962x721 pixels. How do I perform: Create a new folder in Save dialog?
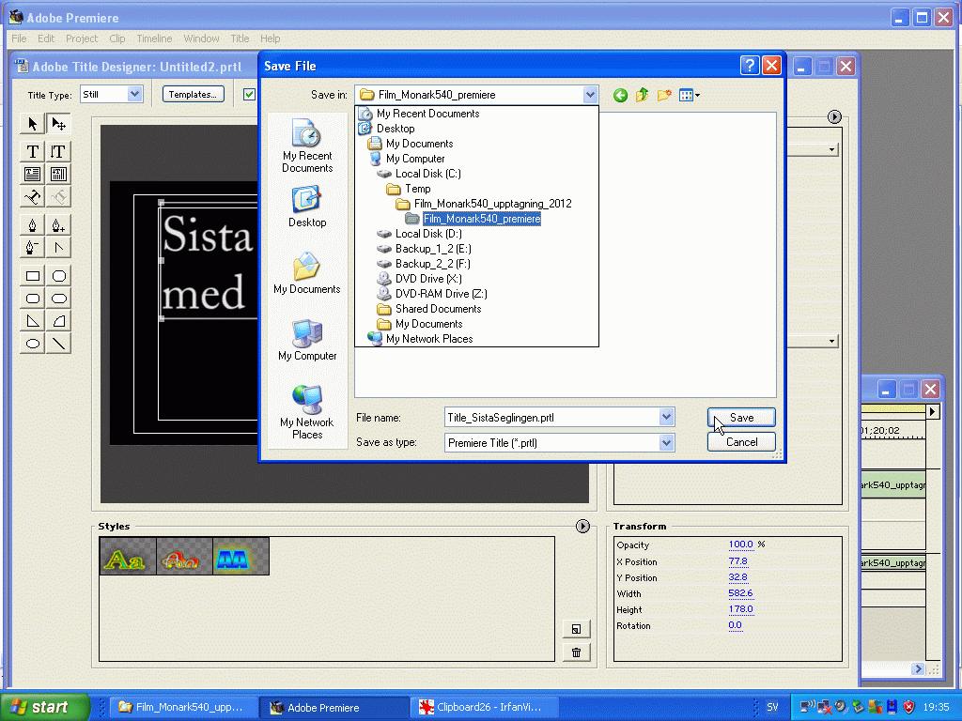point(664,95)
